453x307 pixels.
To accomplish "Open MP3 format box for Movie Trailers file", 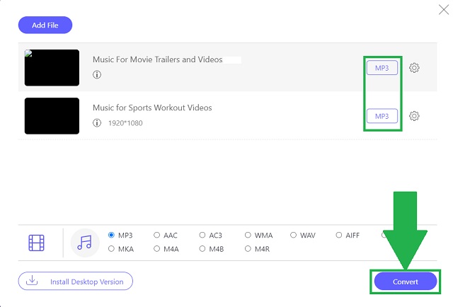I will coord(382,68).
